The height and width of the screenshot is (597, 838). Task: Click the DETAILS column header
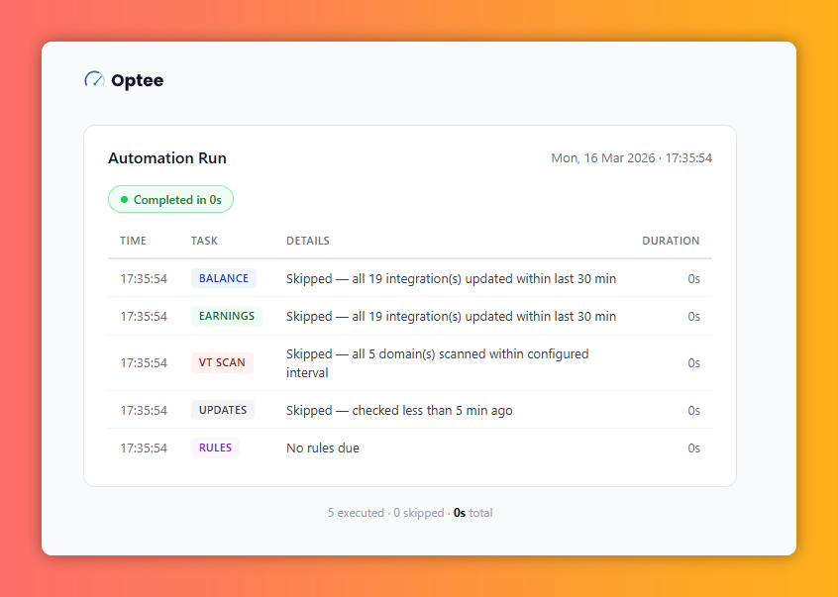[x=308, y=241]
